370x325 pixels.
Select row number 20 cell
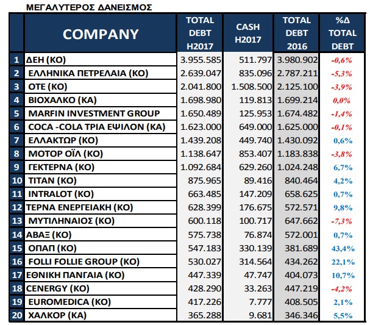click(x=17, y=315)
